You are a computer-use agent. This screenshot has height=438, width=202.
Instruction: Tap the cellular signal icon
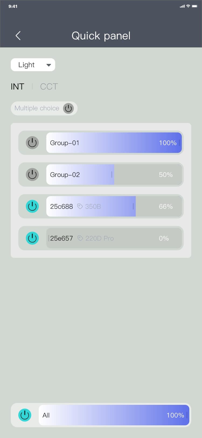tap(182, 6)
